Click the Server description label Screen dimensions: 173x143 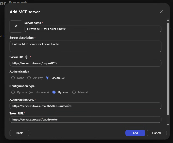[x=22, y=38]
